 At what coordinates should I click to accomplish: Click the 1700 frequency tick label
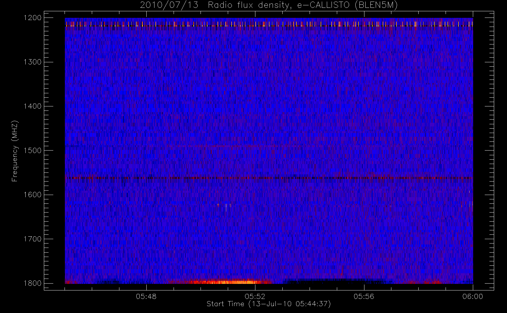(33, 239)
